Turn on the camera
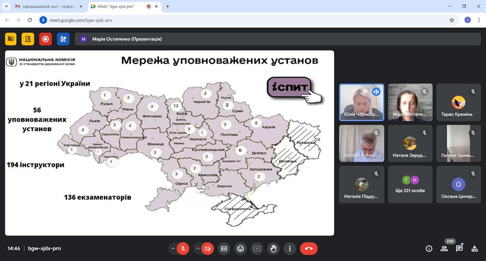The width and height of the screenshot is (486, 261). tap(207, 248)
